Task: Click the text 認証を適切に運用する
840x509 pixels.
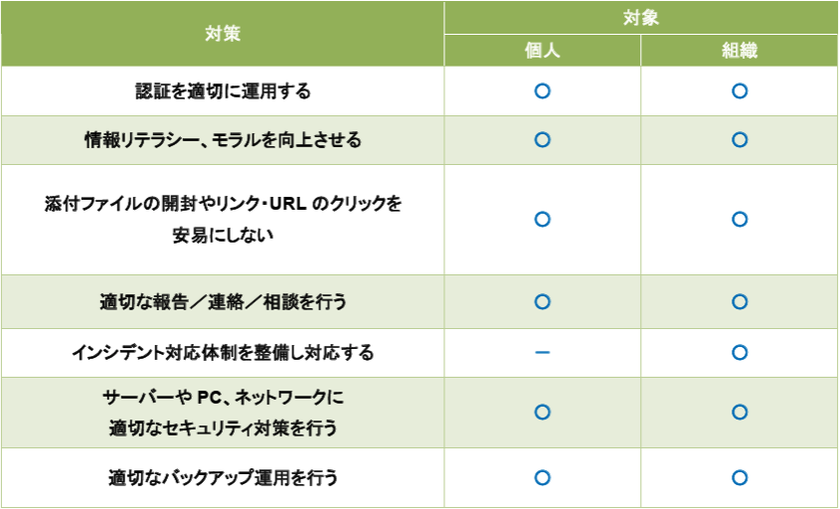Action: click(x=223, y=91)
